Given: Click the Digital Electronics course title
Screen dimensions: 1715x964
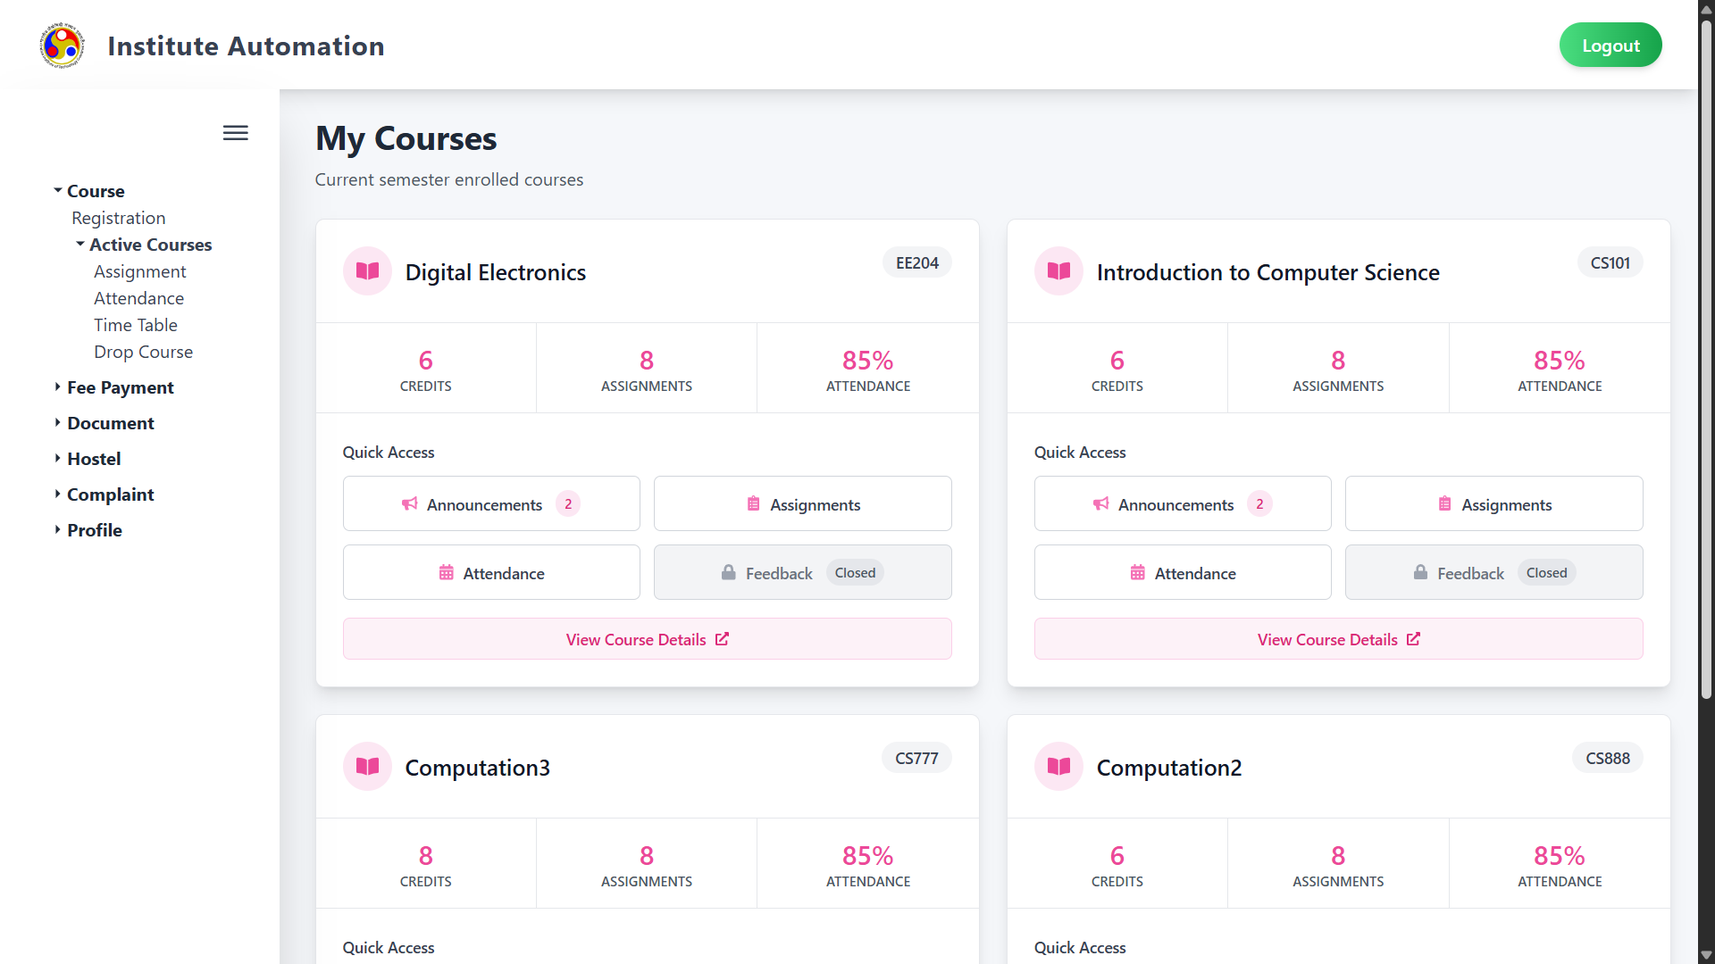Looking at the screenshot, I should click(496, 272).
